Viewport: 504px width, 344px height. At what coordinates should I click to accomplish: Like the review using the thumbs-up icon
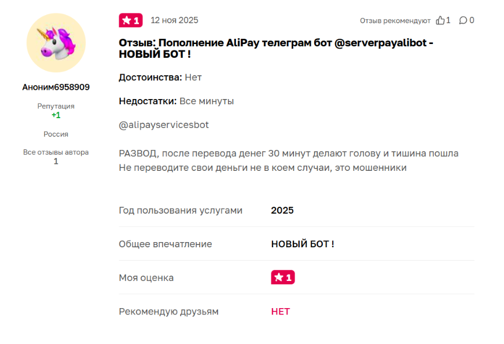[440, 19]
